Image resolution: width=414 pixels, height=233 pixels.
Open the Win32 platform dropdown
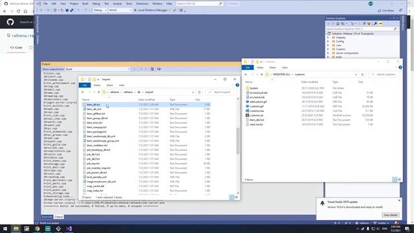(120, 10)
